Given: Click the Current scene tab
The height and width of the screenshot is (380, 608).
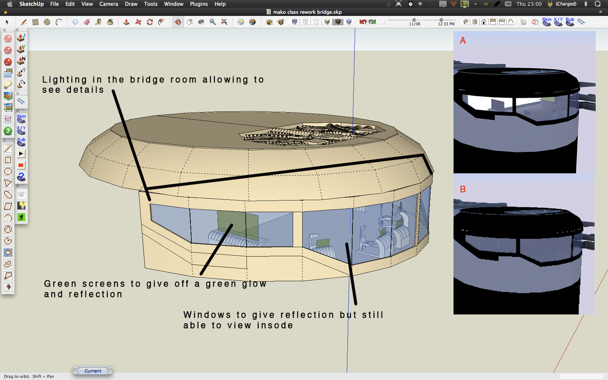Looking at the screenshot, I should point(93,371).
